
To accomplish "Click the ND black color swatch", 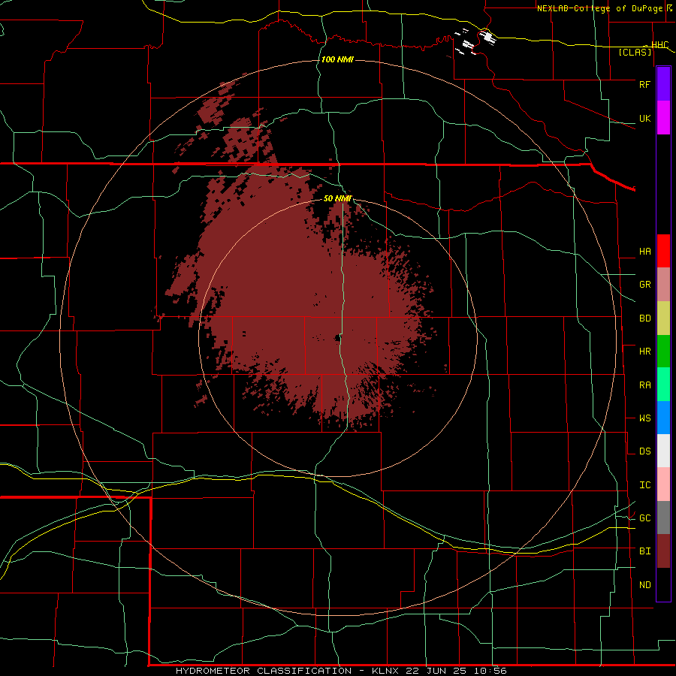I will coord(663,584).
